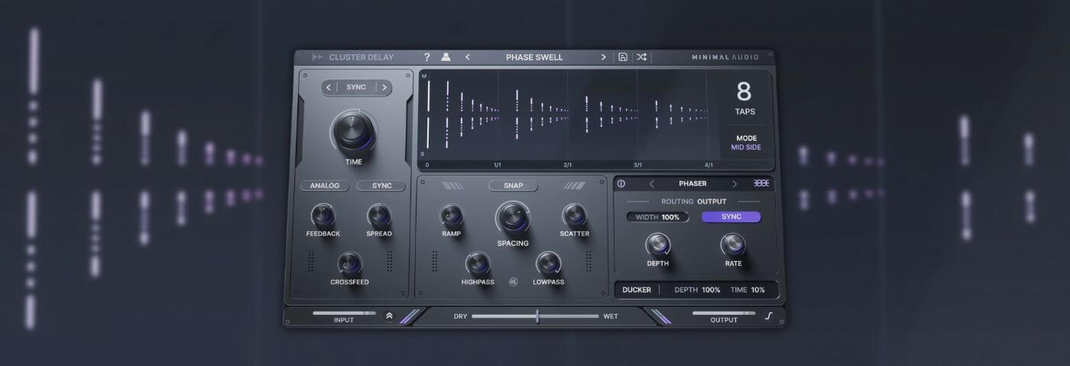The image size is (1070, 366).
Task: Click the Dry/Wet mix slider handle
Action: click(x=537, y=316)
